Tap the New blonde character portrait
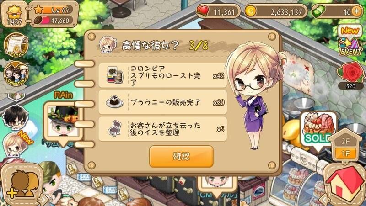Image resolution: width=366 pixels, height=206 pixels. (15, 145)
